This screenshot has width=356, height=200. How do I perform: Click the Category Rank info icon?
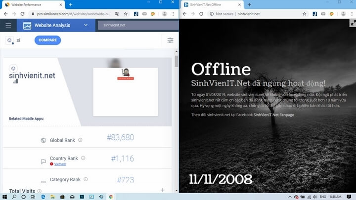pyautogui.click(x=86, y=179)
